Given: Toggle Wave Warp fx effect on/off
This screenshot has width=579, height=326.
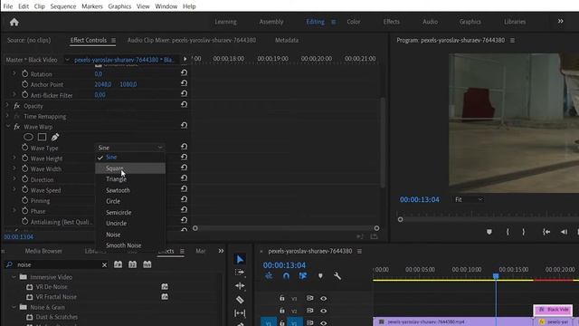Looking at the screenshot, I should [x=16, y=127].
